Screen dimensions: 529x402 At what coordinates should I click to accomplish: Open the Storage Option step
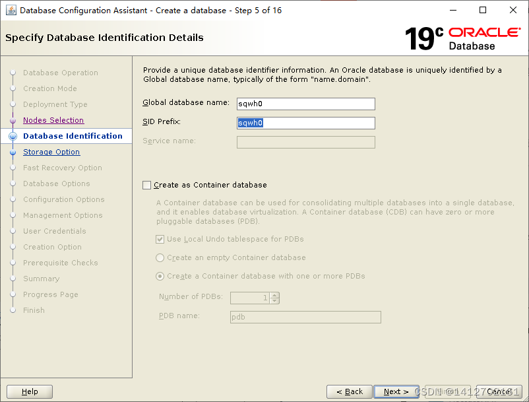[x=51, y=152]
